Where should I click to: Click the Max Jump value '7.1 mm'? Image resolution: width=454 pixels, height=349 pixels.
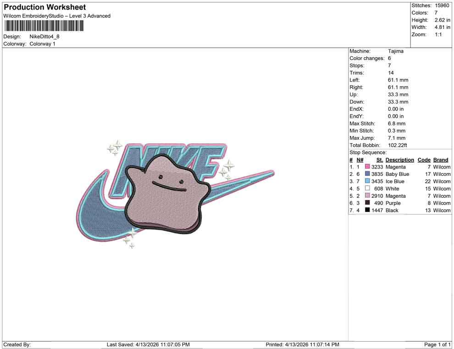pos(397,138)
